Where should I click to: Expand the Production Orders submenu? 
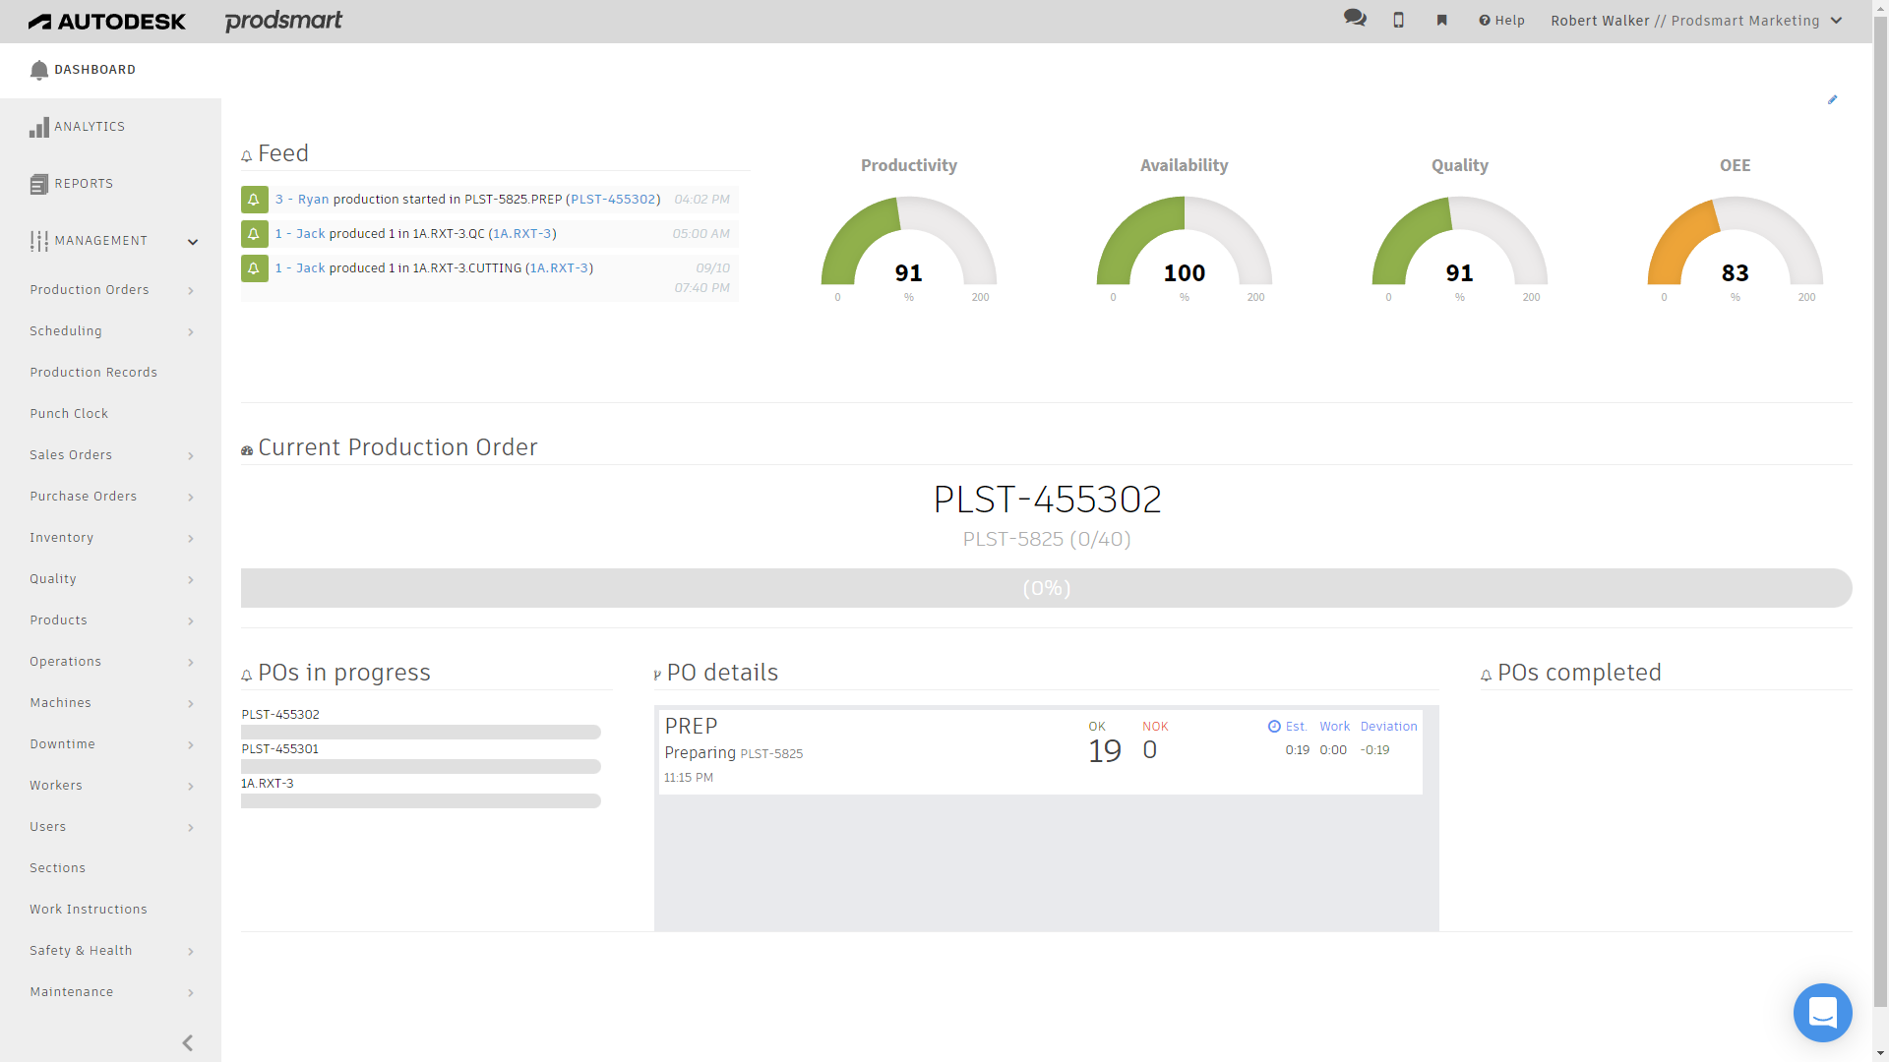(x=90, y=289)
